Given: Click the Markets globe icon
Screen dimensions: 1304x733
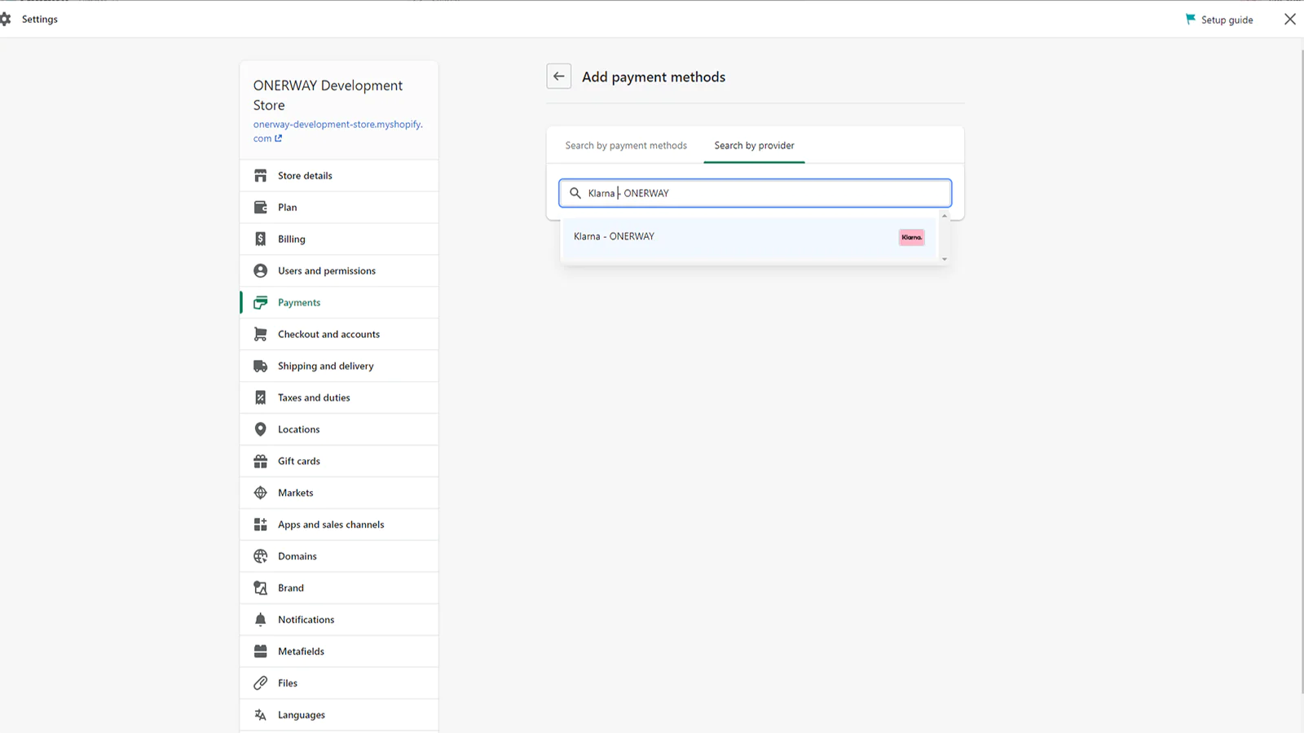Looking at the screenshot, I should [261, 494].
